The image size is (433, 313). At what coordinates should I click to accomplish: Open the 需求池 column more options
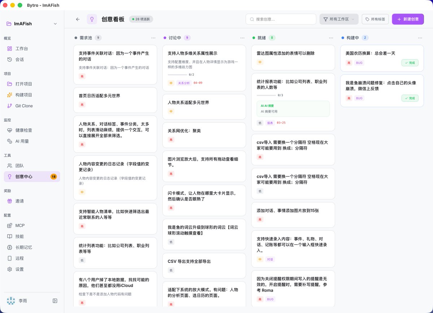click(x=153, y=38)
